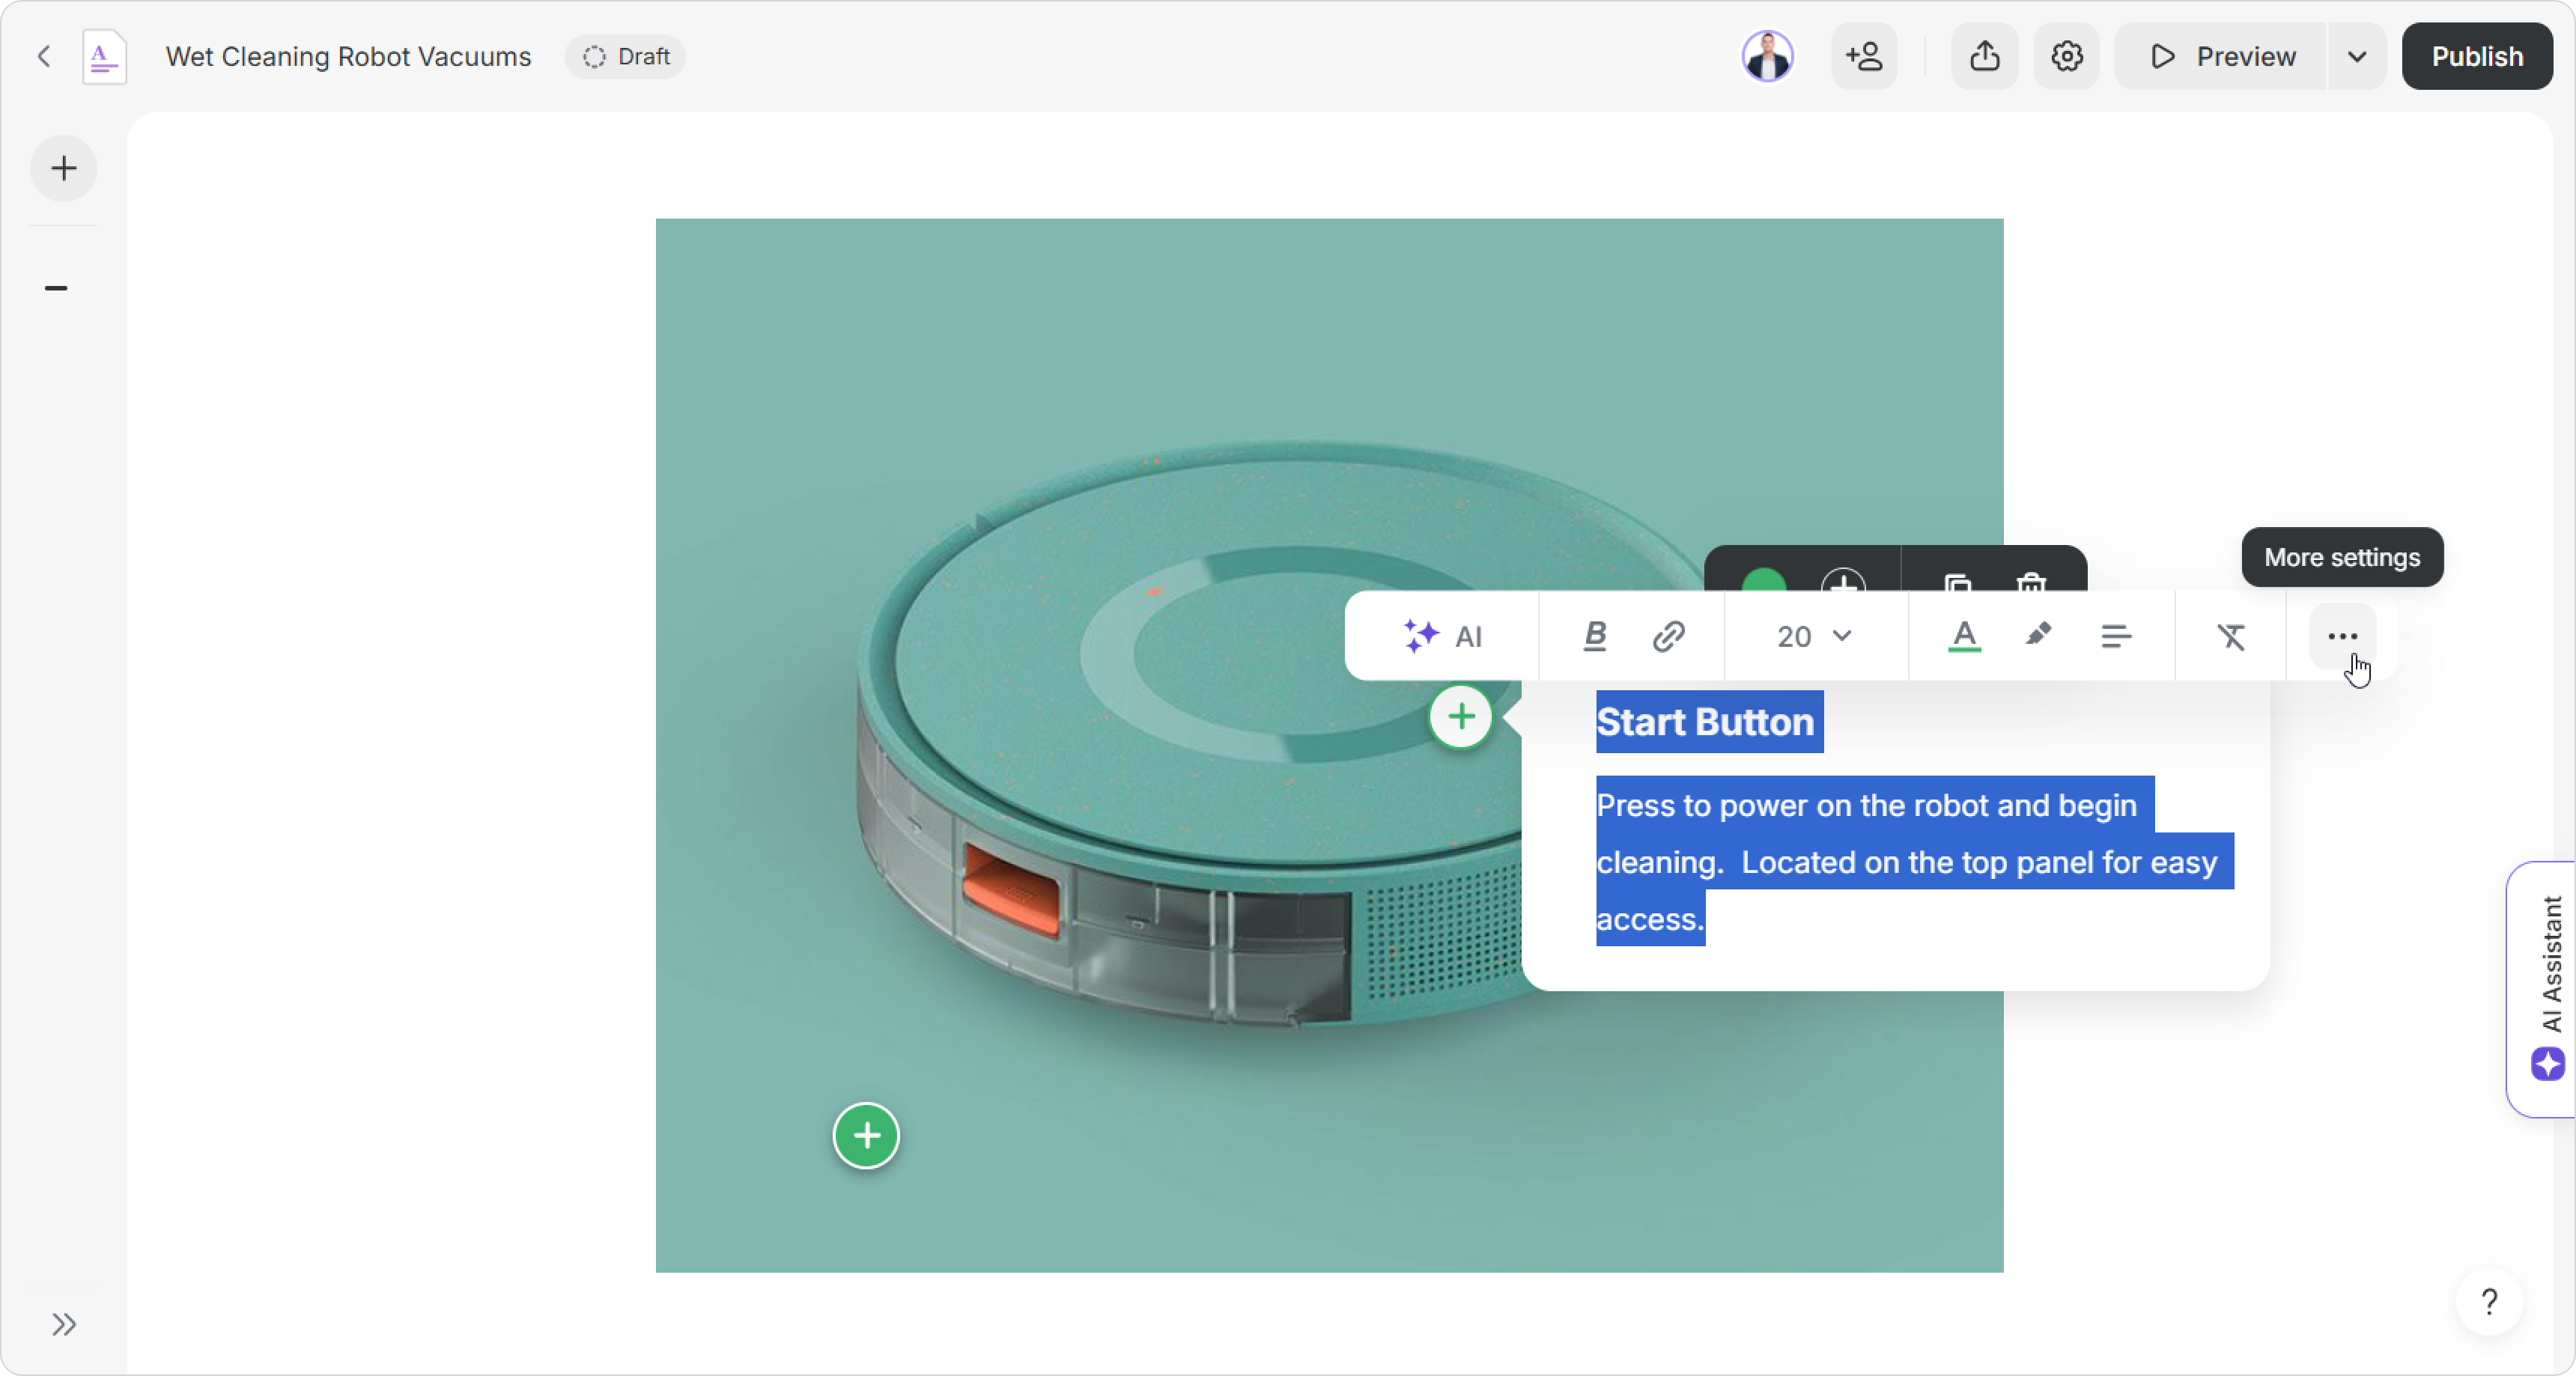Click the Publish button
Viewport: 2576px width, 1376px height.
click(2476, 56)
